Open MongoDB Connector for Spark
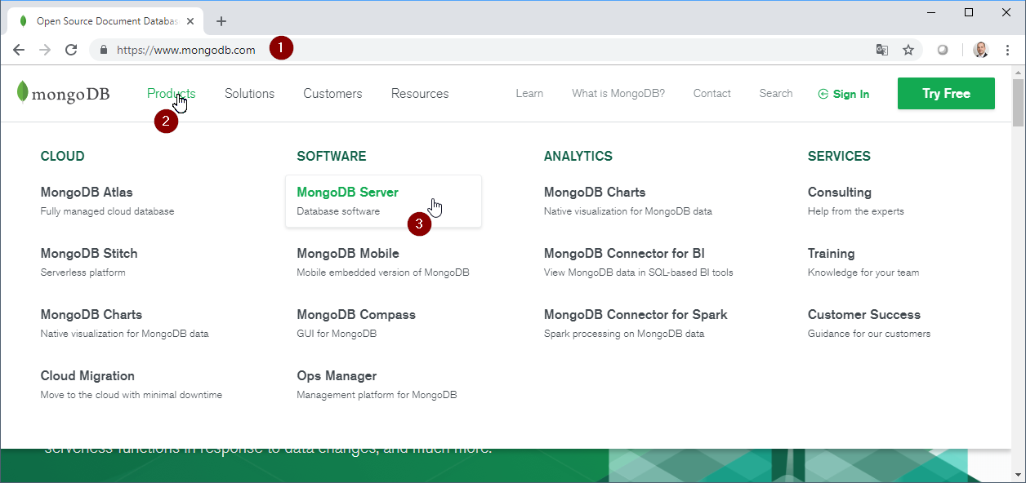The image size is (1026, 483). click(636, 323)
